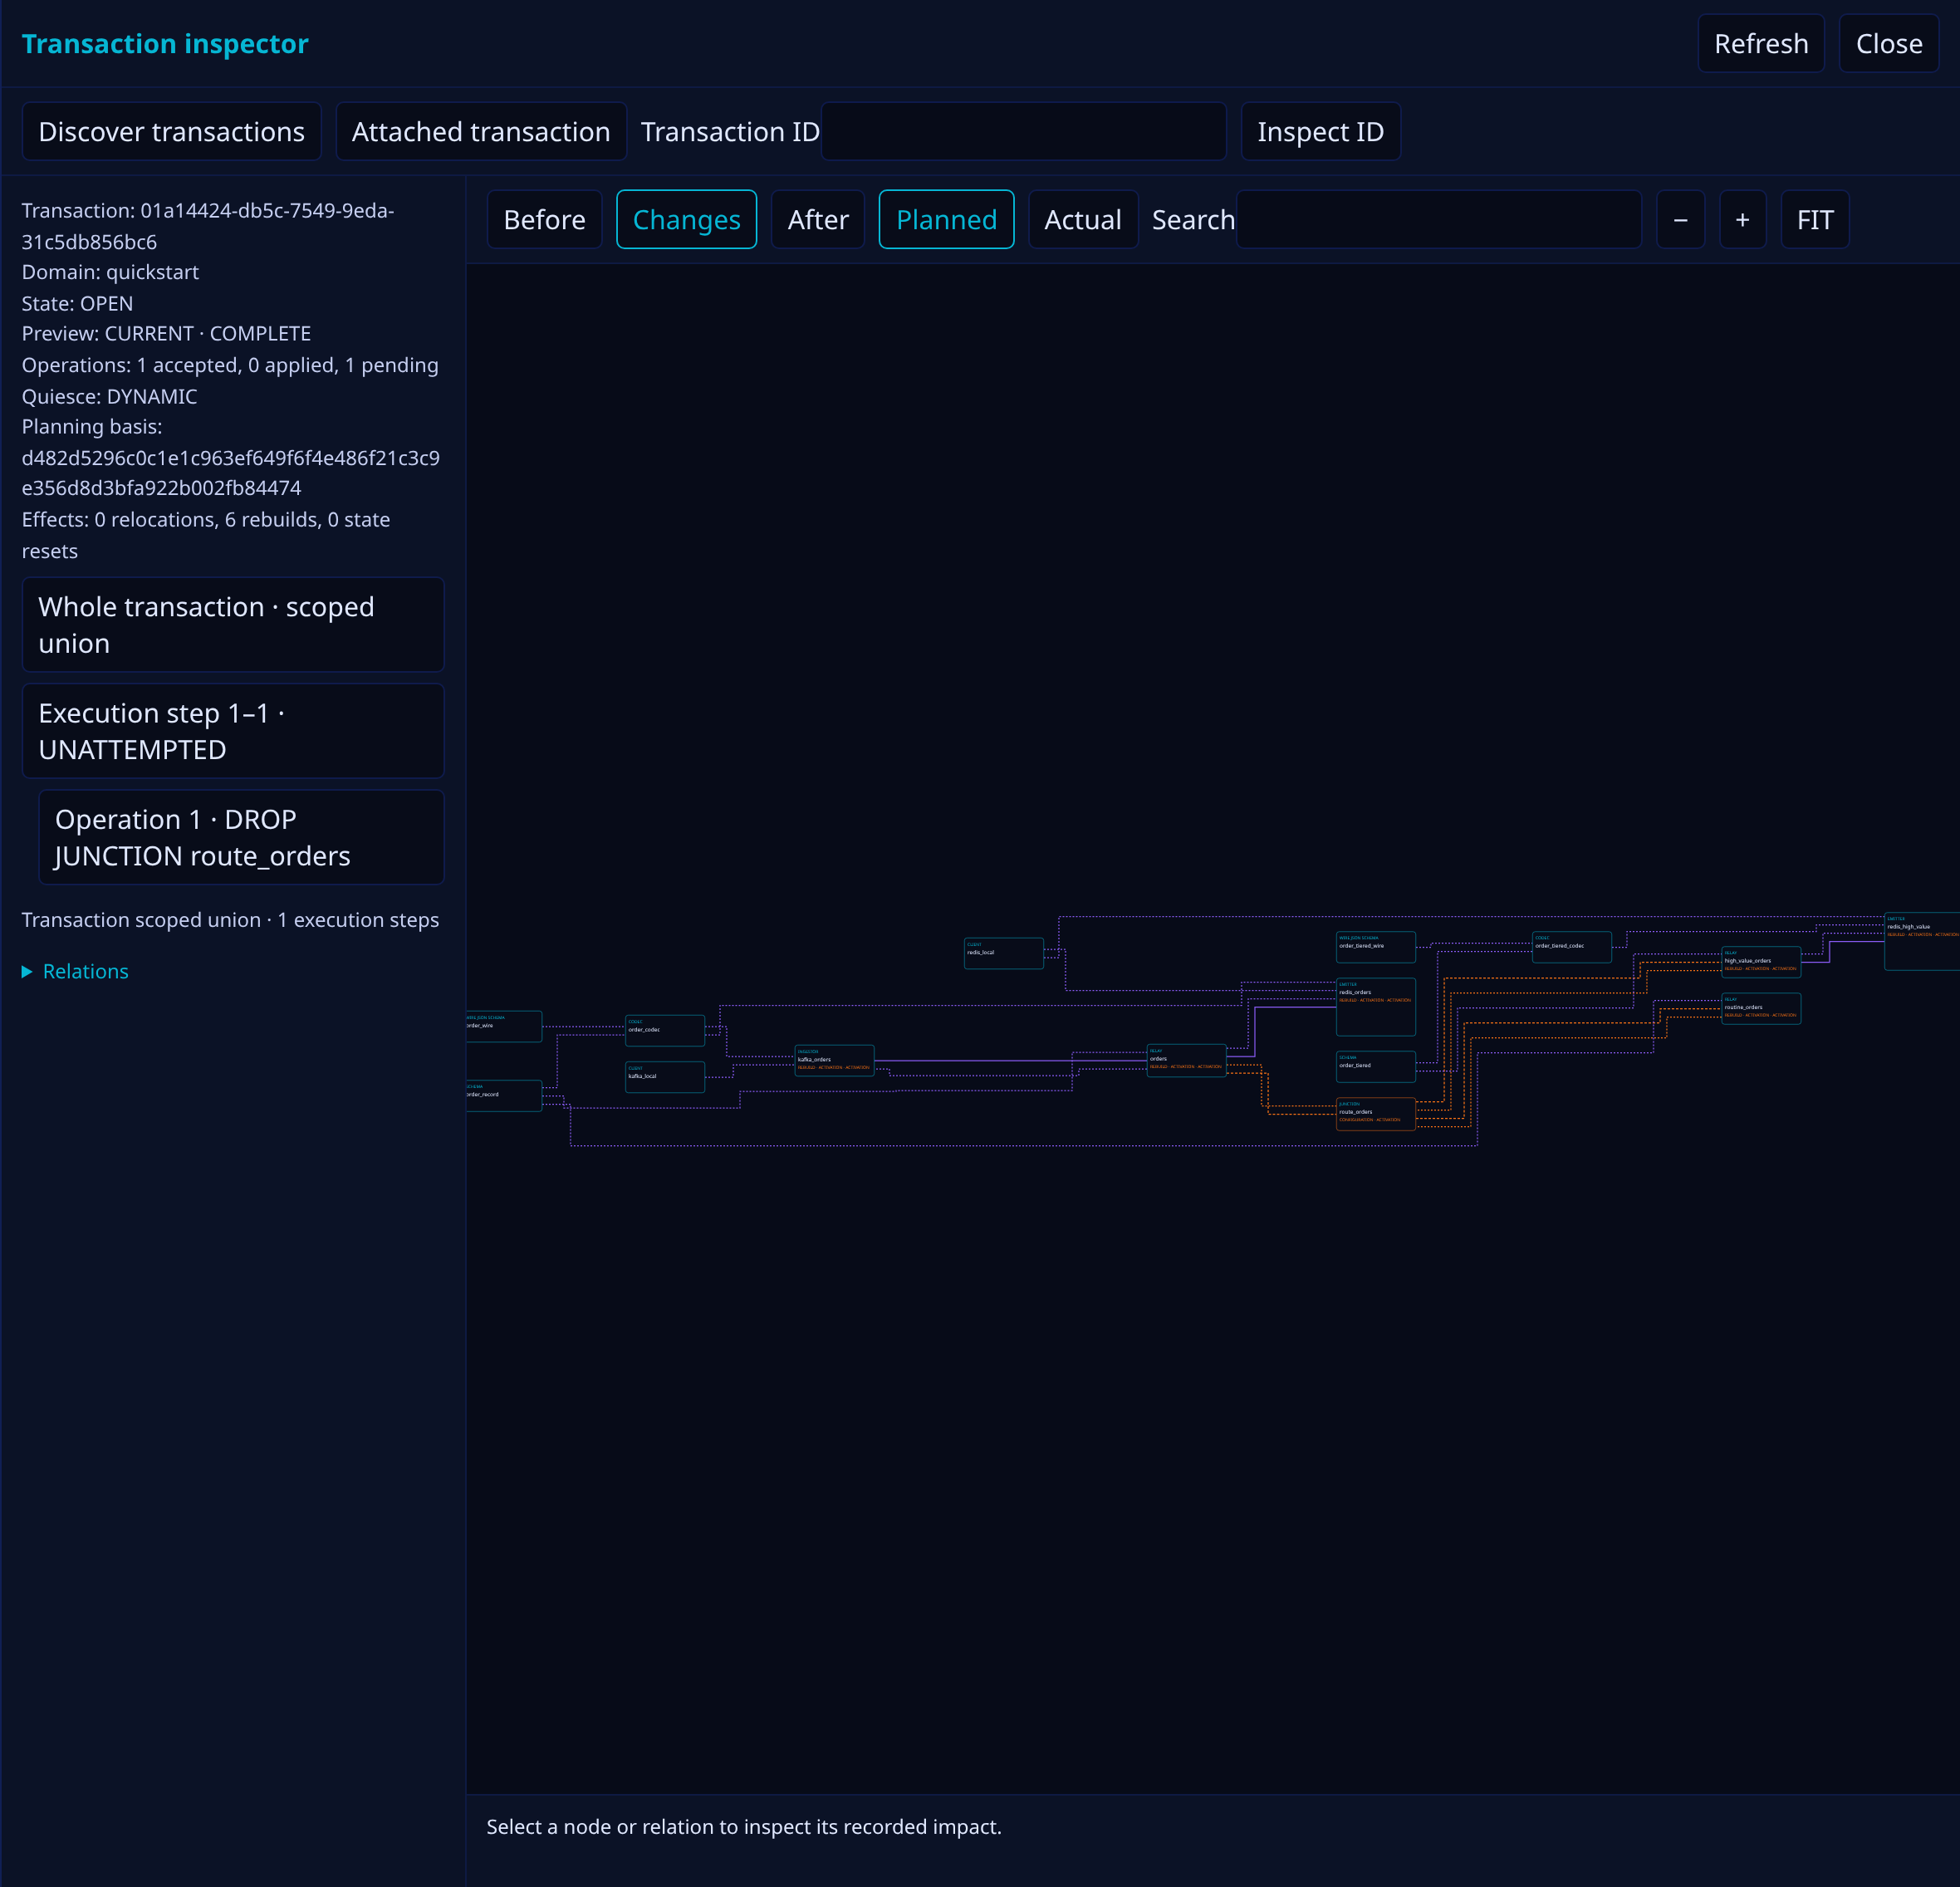Focus the graph Search field
Screen dimensions: 1960x1887
point(1438,219)
